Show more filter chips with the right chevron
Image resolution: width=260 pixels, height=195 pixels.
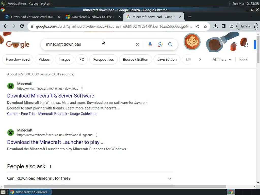coord(200,59)
